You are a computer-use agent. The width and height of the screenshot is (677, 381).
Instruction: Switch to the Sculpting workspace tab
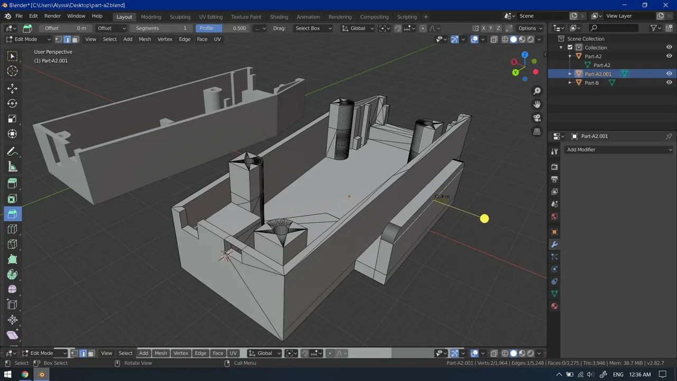tap(180, 17)
